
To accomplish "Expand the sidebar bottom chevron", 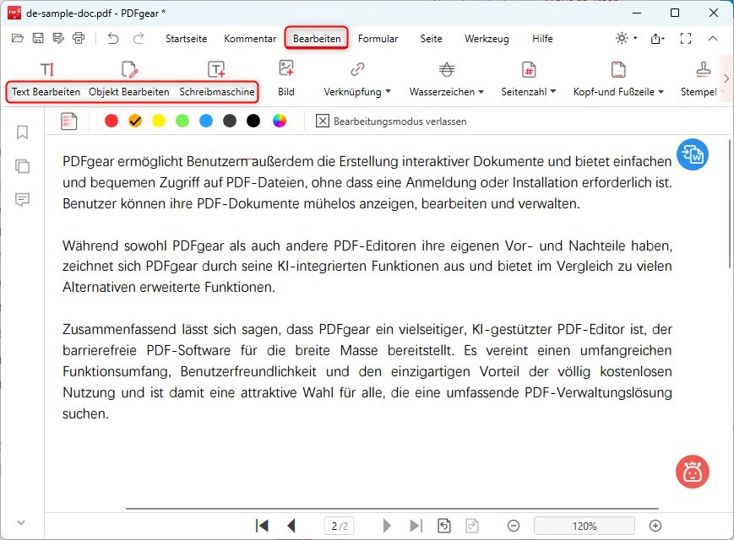I will point(21,522).
